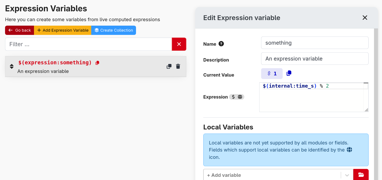Viewport: 382px width, 180px height.
Task: Clear the filter with the red X
Action: [x=179, y=44]
